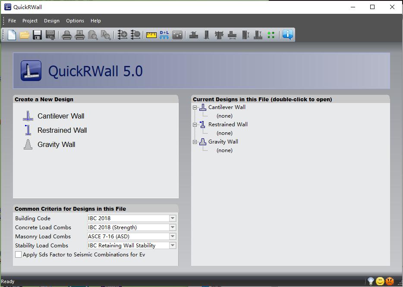Image resolution: width=403 pixels, height=287 pixels.
Task: Open the blue information bubble icon
Action: 288,34
